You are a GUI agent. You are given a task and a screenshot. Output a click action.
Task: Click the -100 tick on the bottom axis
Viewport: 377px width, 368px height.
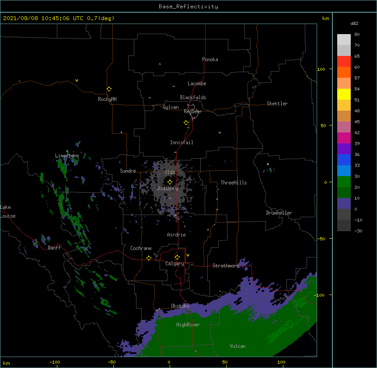pos(55,362)
